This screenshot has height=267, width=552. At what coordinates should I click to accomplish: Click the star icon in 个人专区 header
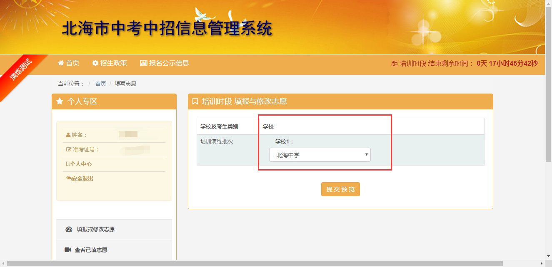pos(60,101)
